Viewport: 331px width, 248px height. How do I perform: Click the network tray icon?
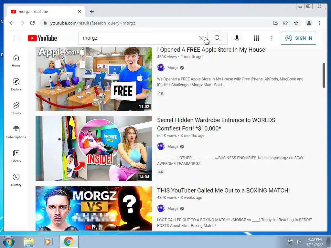[x=291, y=242]
